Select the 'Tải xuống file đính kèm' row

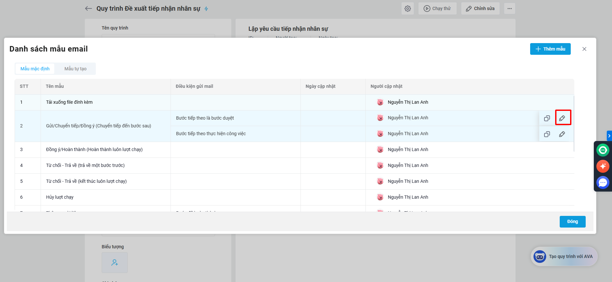tap(294, 102)
